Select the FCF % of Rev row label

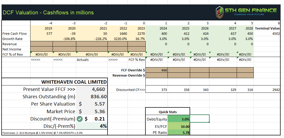tap(16, 54)
